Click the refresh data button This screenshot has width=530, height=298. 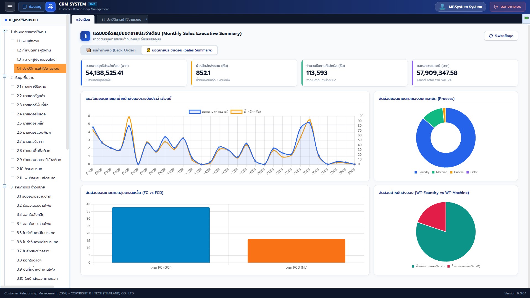[501, 36]
